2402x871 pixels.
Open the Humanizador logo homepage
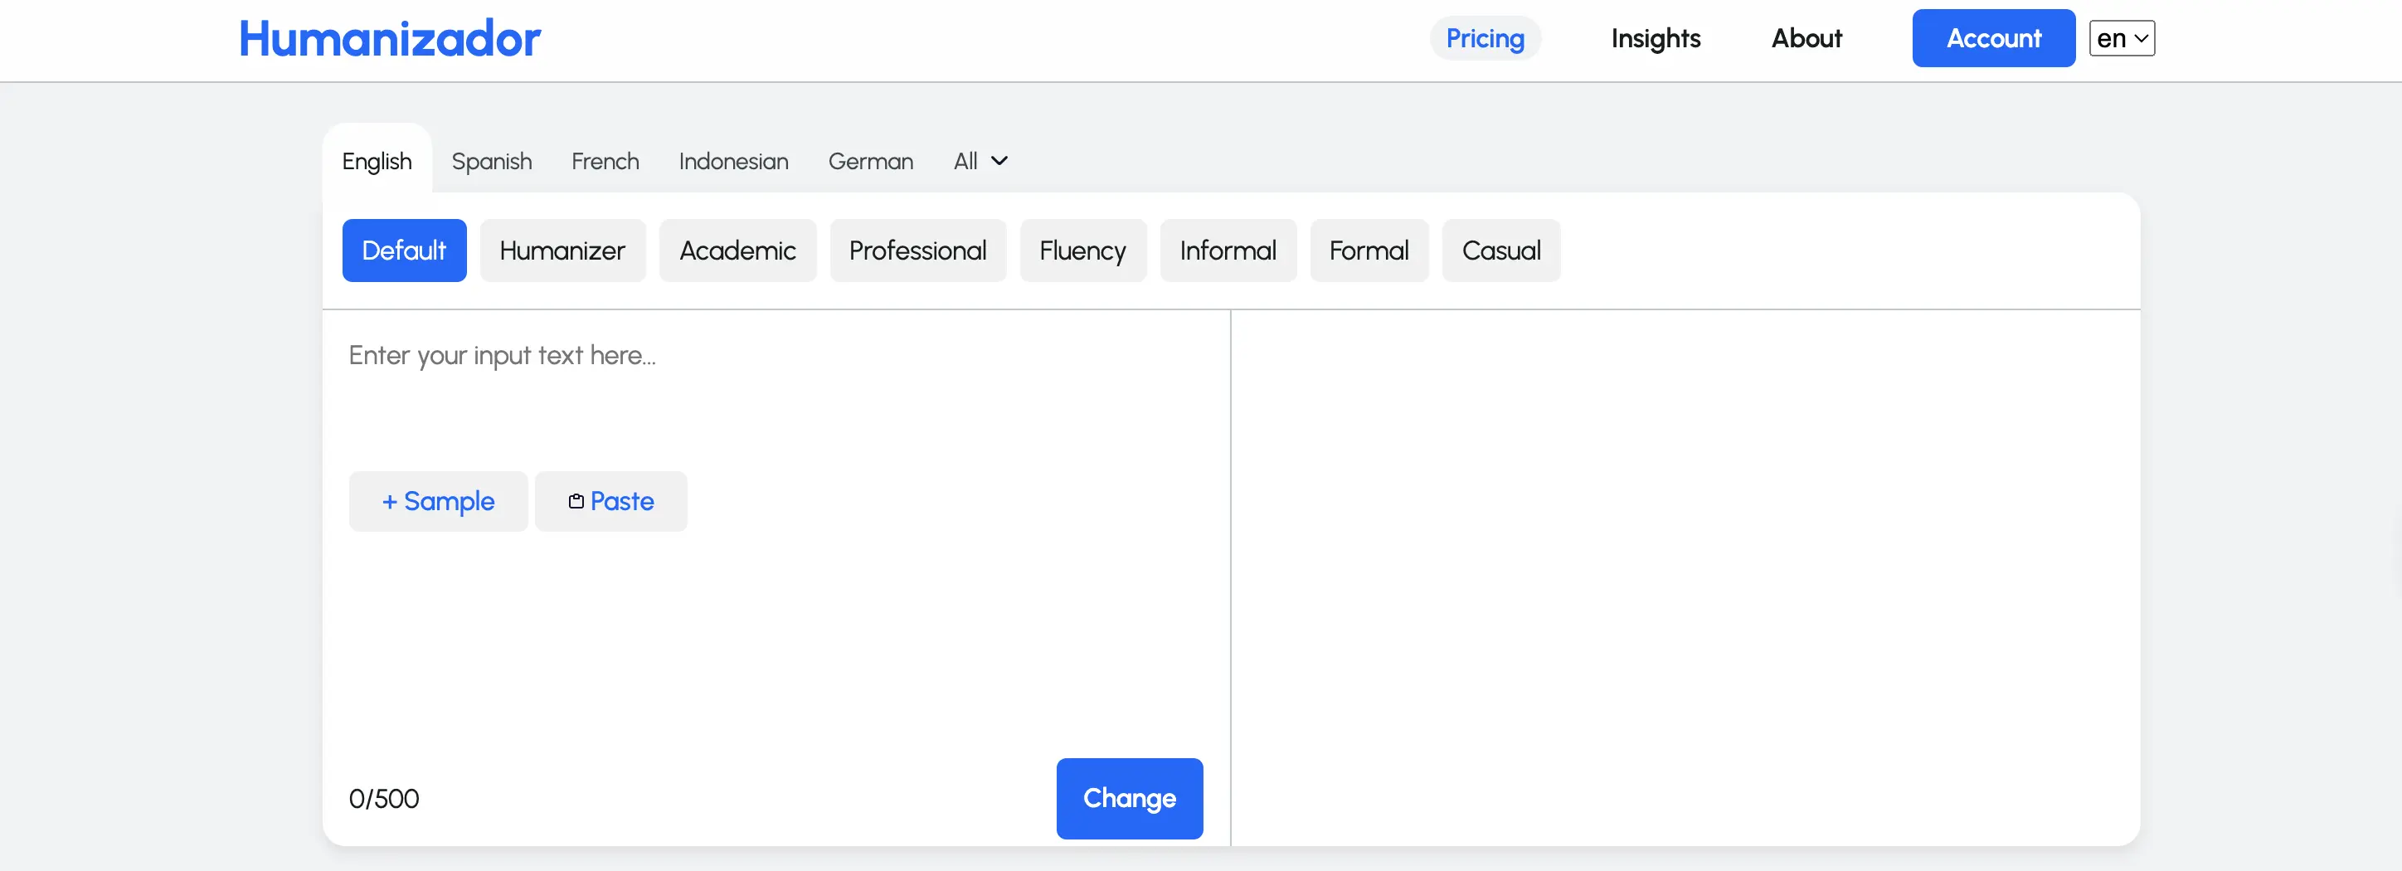pyautogui.click(x=390, y=38)
